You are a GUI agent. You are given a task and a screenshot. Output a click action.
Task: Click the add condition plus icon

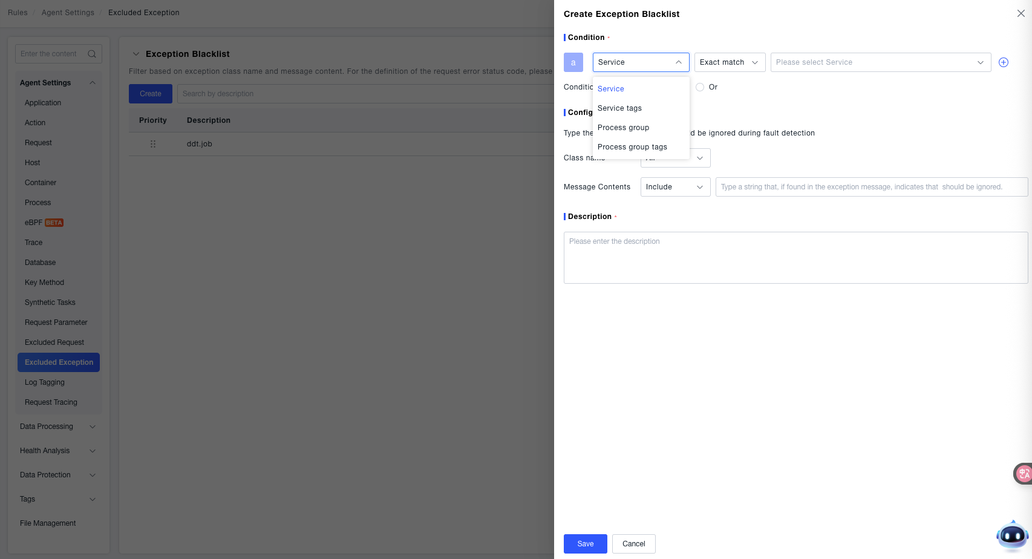tap(1003, 62)
